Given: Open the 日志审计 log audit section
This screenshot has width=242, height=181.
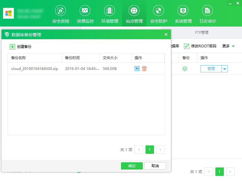Looking at the screenshot, I should point(208,14).
